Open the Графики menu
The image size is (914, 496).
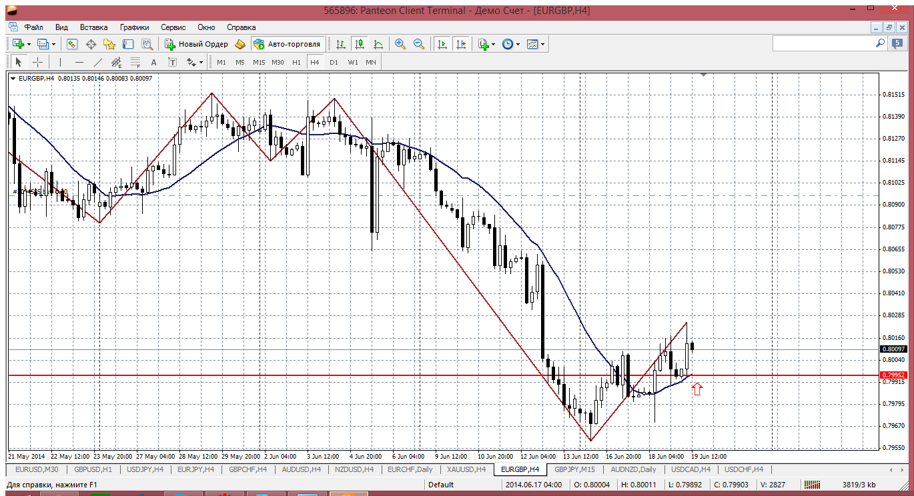coord(134,27)
